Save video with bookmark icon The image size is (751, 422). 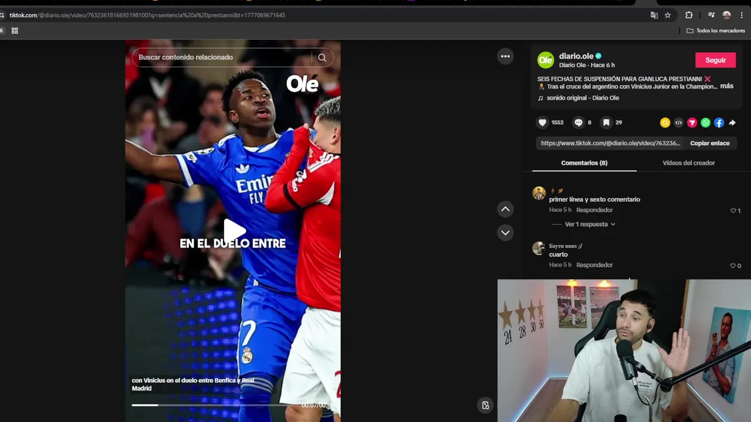(606, 122)
